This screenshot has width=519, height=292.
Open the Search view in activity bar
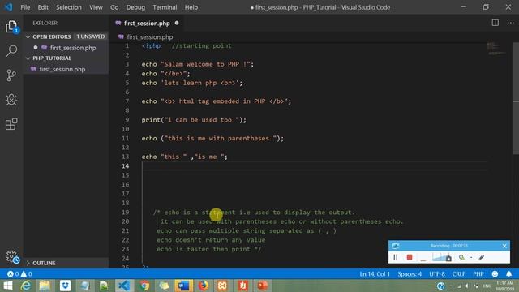tap(11, 50)
